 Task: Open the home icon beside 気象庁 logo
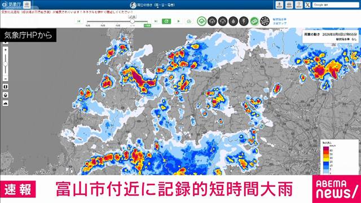tap(27, 5)
